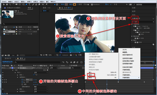
Task: Open 编辑(E) menu
Action: click(x=10, y=2)
